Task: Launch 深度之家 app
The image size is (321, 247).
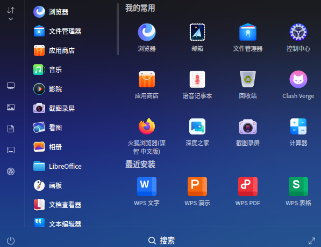Action: coord(197,132)
